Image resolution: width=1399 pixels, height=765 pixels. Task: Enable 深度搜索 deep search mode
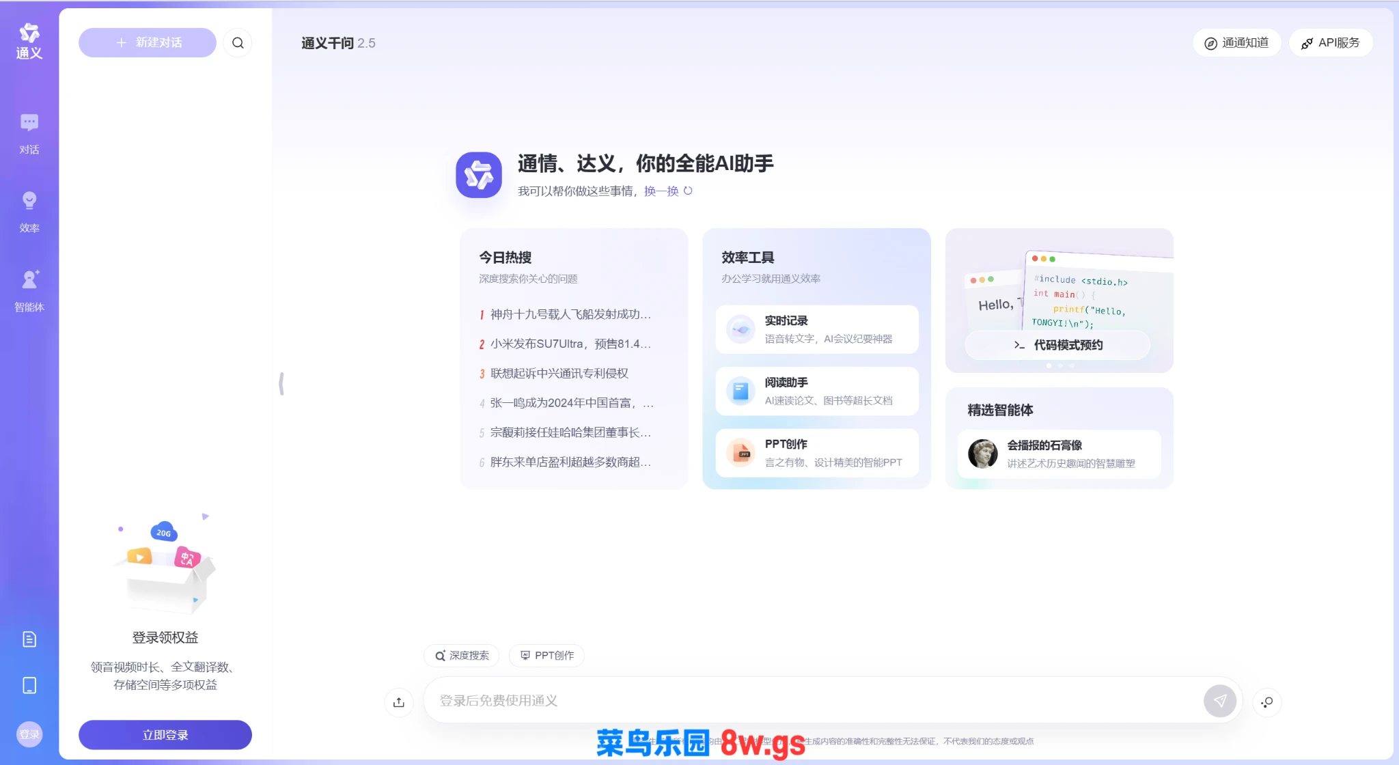(x=462, y=656)
